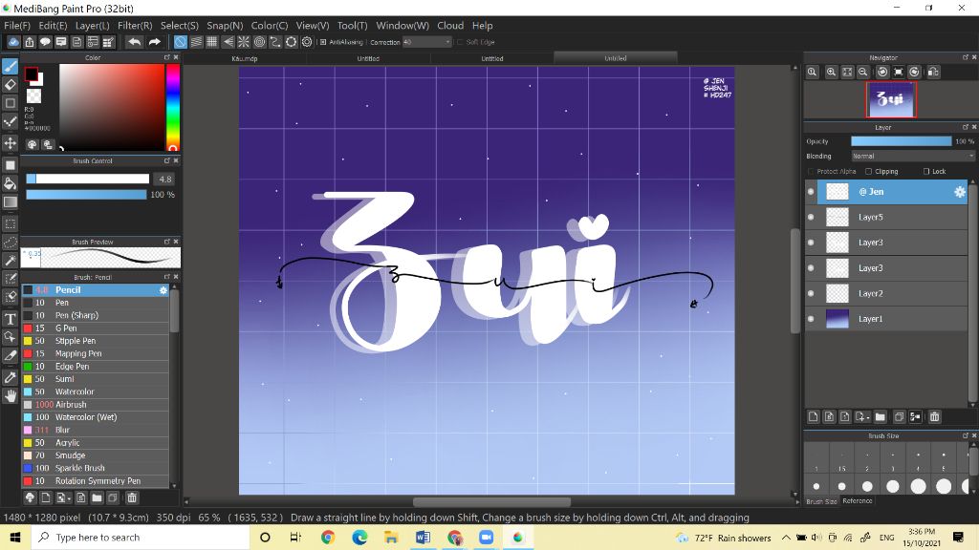Select the Gradient tool
This screenshot has width=979, height=550.
10,202
